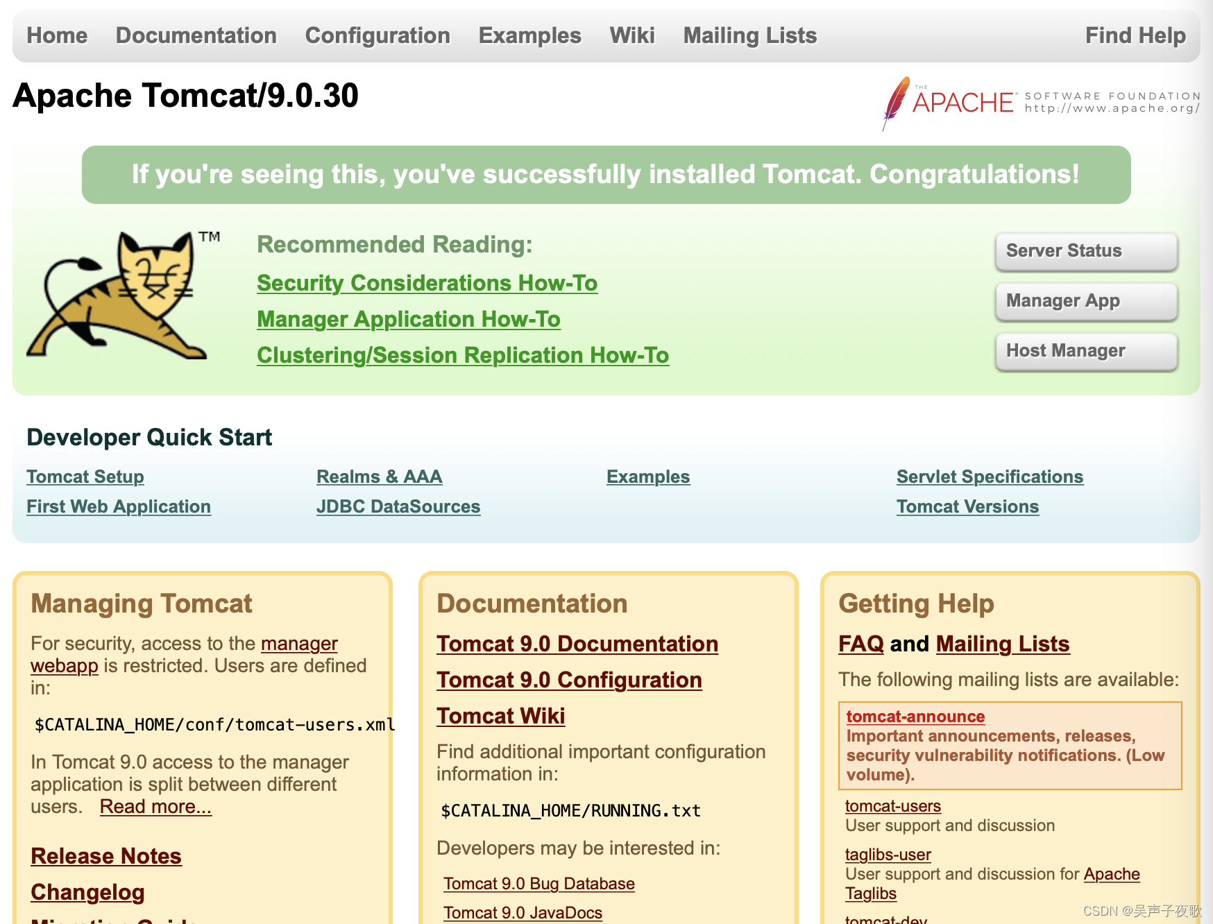Image resolution: width=1213 pixels, height=924 pixels.
Task: Open the Mailing Lists nav item in top bar
Action: tap(750, 35)
